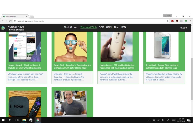Click the 49.39°F temperature readout

click(x=184, y=28)
